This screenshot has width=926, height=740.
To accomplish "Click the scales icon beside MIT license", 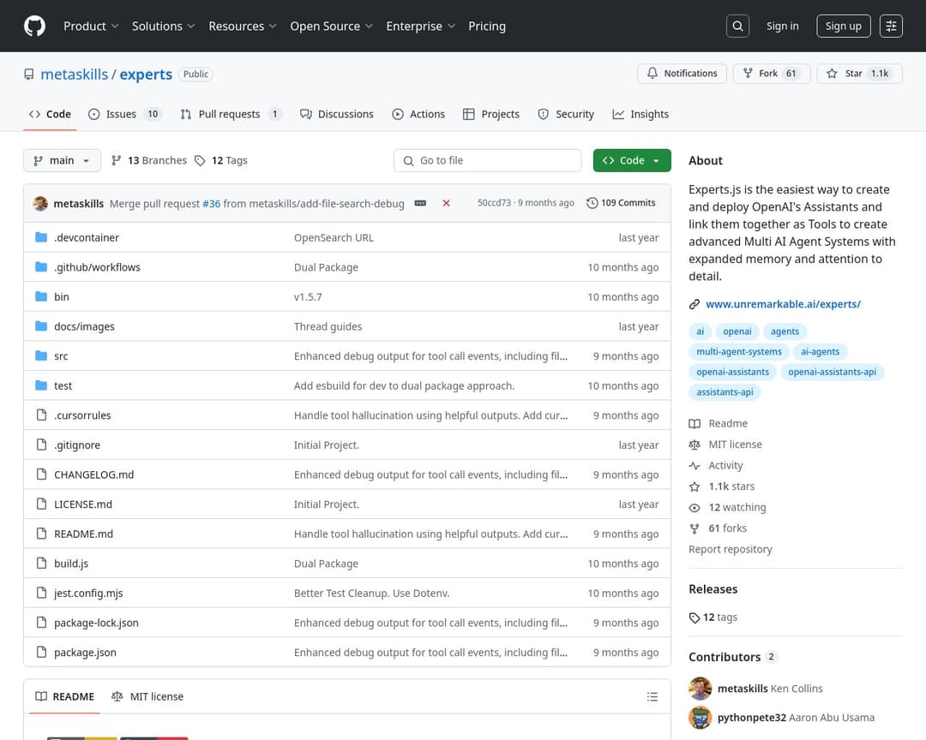I will point(694,445).
